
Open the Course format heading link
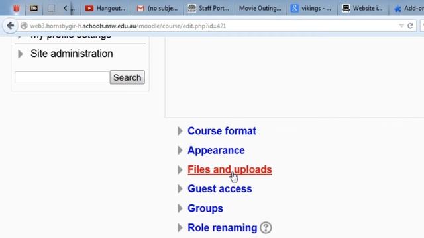coord(222,131)
